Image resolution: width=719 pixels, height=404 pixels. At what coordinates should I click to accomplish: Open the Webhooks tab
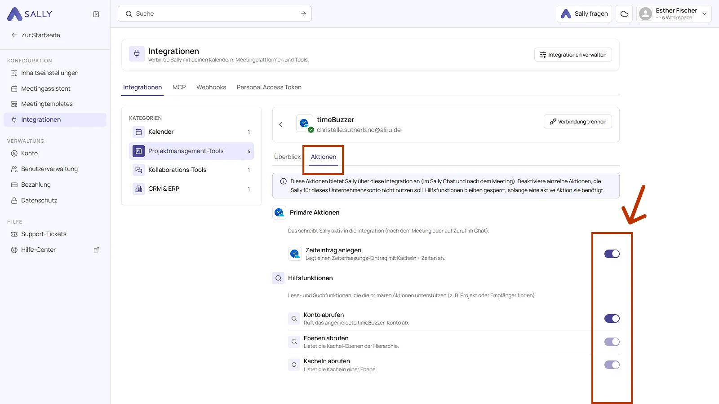click(211, 88)
